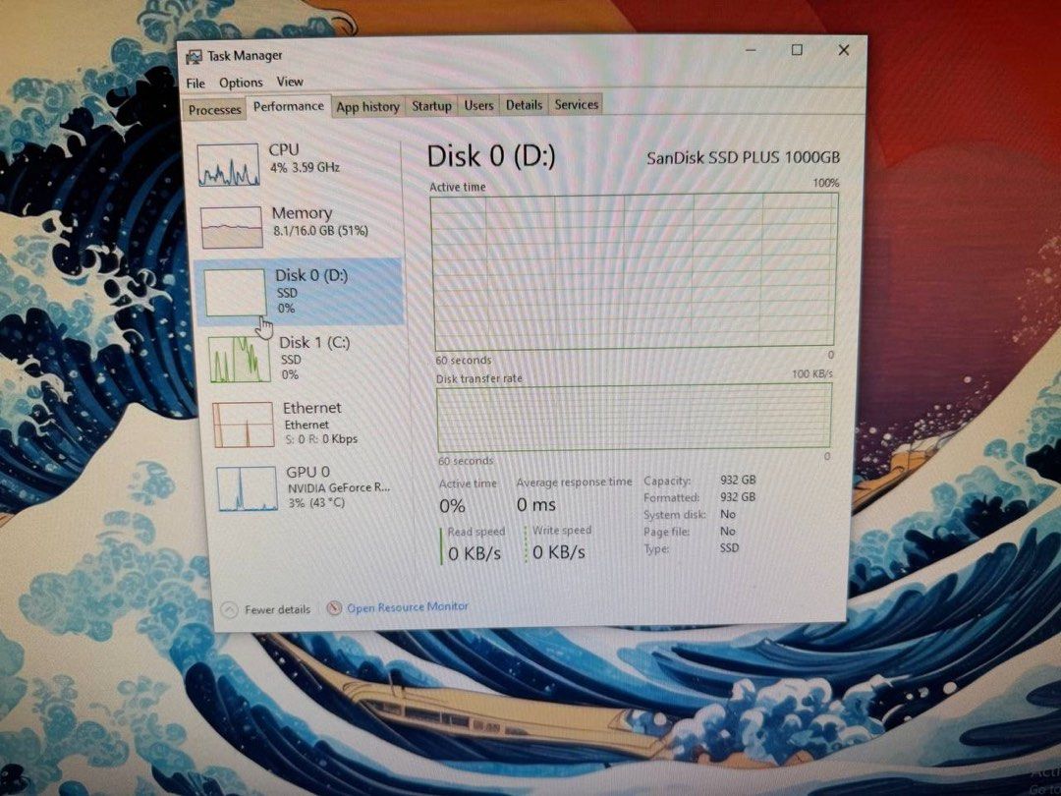Click the Disk 0 (D:) graph thumbnail

pyautogui.click(x=235, y=293)
